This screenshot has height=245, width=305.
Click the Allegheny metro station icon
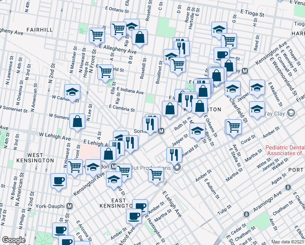coord(245,71)
